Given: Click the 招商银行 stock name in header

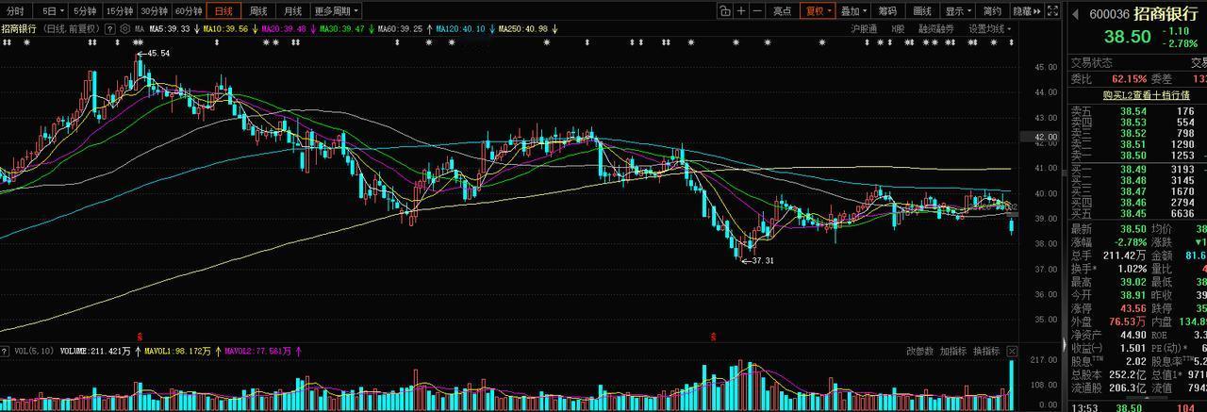Looking at the screenshot, I should (x=1166, y=13).
